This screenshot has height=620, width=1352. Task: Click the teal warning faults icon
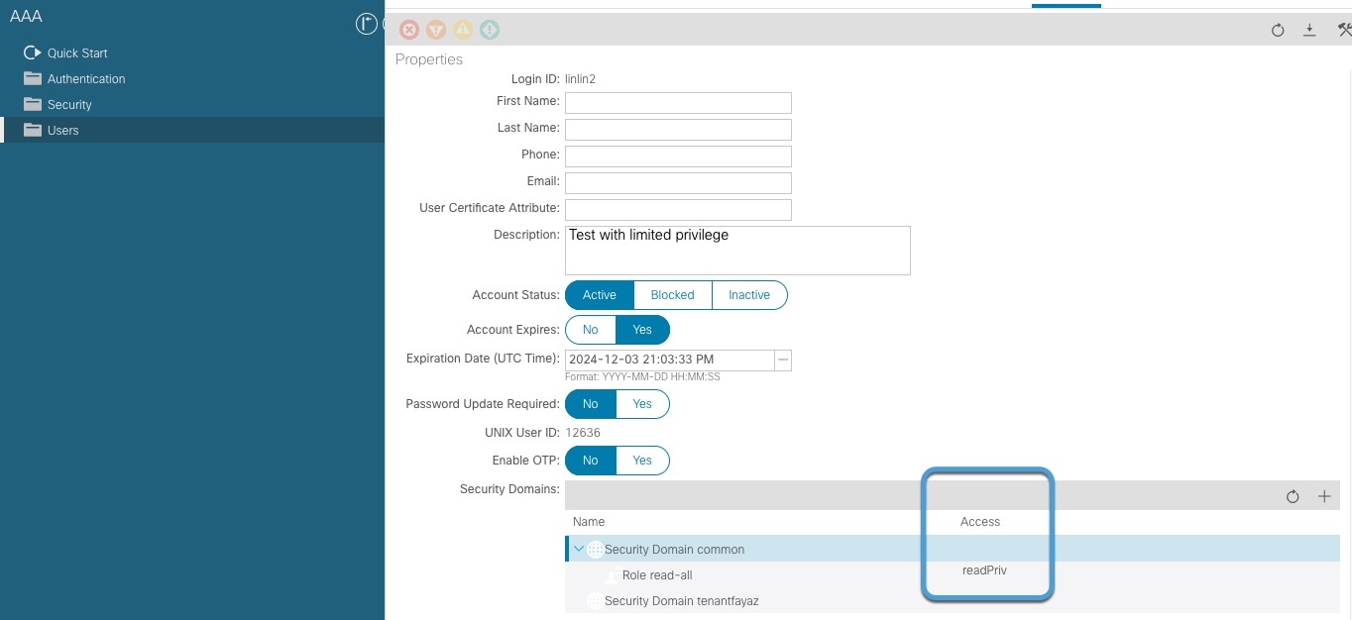click(x=490, y=30)
